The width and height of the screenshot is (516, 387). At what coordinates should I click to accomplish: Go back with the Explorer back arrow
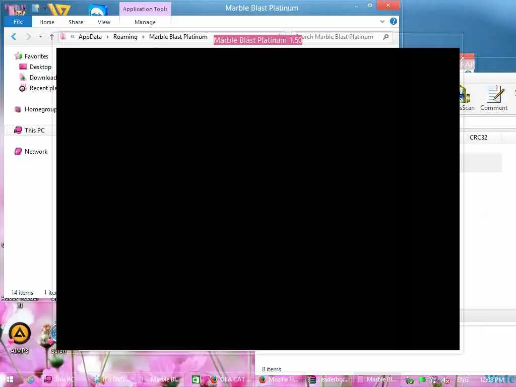coord(14,36)
